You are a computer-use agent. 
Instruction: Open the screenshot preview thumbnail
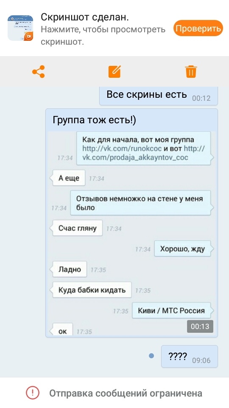(x=20, y=28)
